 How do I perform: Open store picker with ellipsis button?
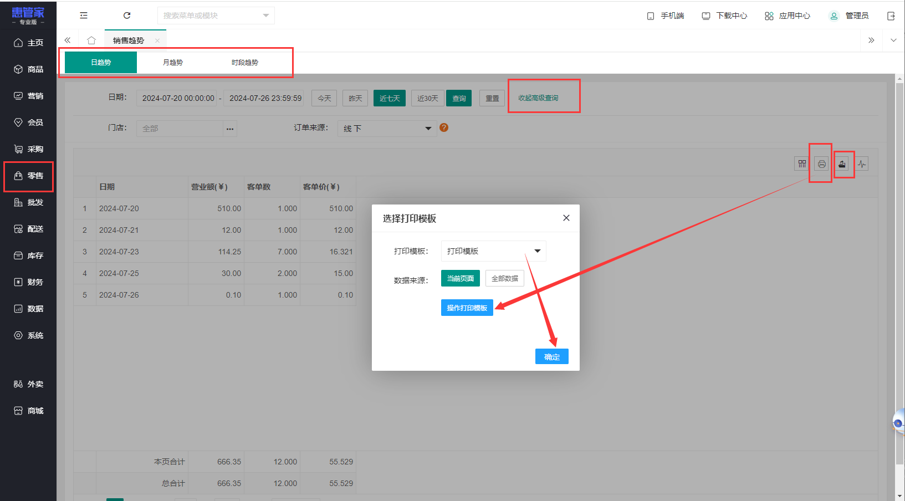[230, 129]
